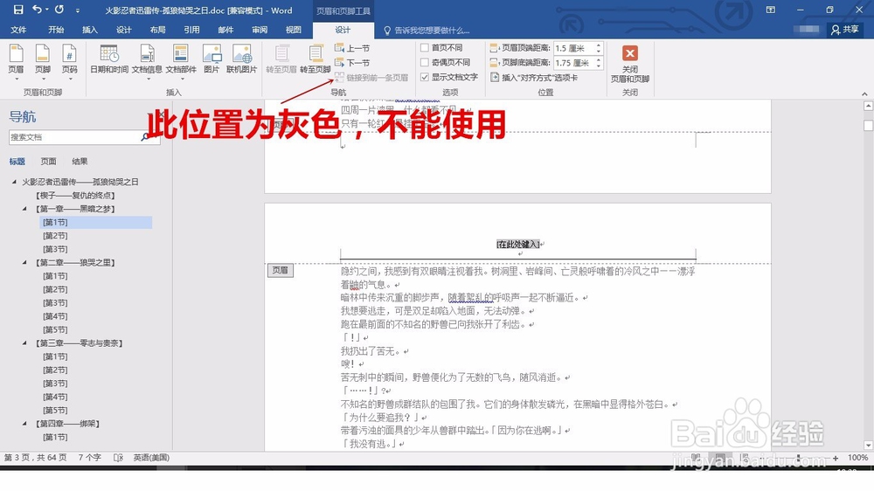Collapse 【第四章——绑架】 heading

click(x=24, y=424)
